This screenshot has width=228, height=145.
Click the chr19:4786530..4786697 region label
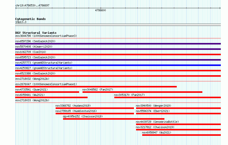point(32,5)
